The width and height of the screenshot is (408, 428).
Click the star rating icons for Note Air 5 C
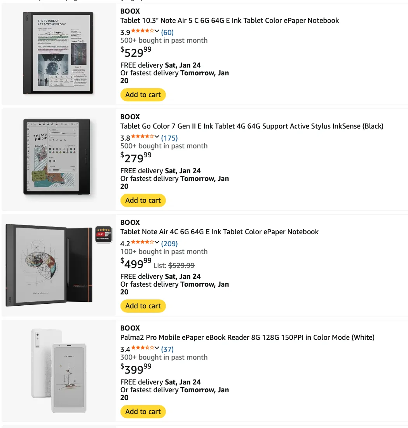click(x=142, y=31)
